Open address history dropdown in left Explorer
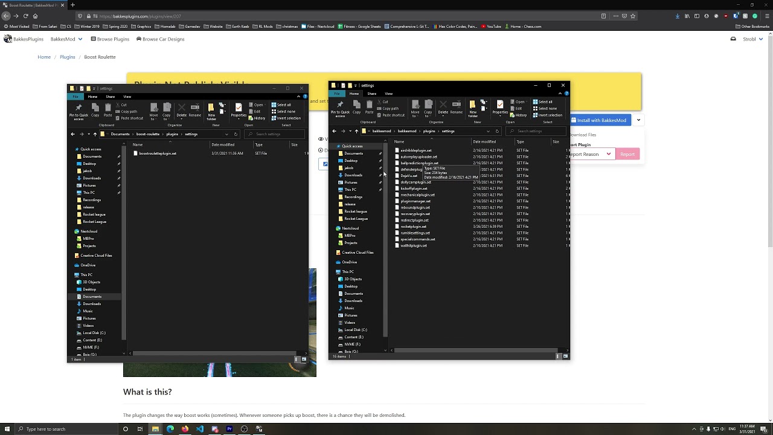This screenshot has width=773, height=435. (x=226, y=134)
